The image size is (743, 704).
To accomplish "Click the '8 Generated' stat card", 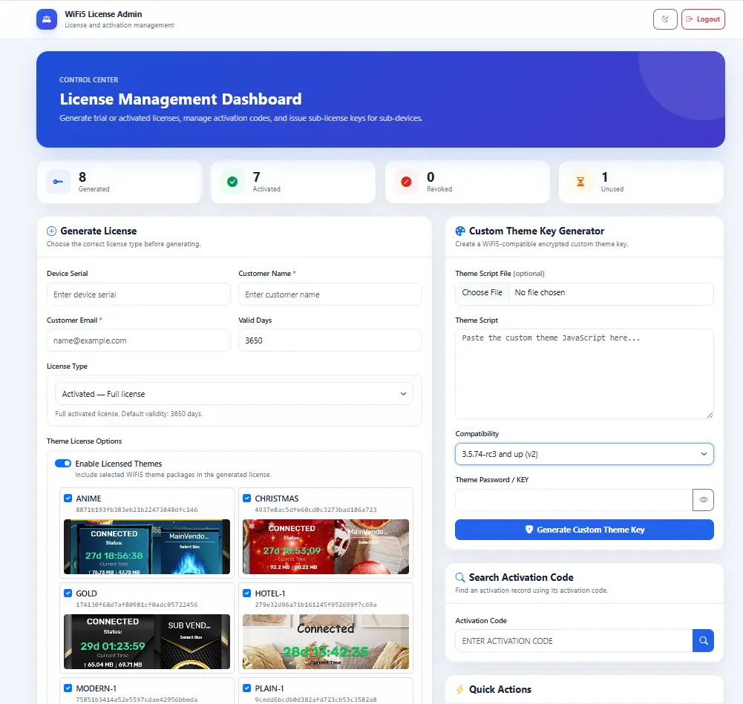I will tap(120, 182).
